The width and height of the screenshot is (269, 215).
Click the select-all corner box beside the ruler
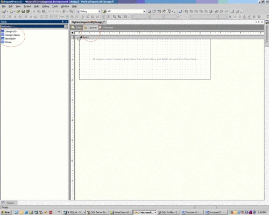72,33
